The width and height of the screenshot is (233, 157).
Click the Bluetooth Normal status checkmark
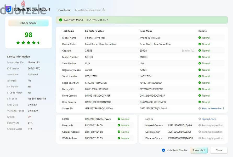tap(119, 125)
